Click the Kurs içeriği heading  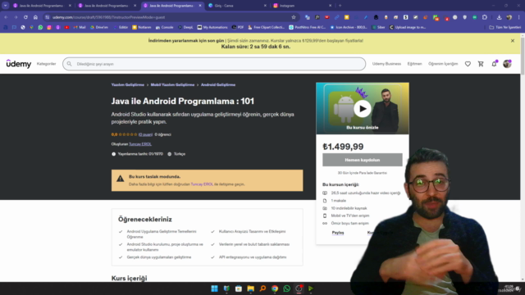click(129, 278)
